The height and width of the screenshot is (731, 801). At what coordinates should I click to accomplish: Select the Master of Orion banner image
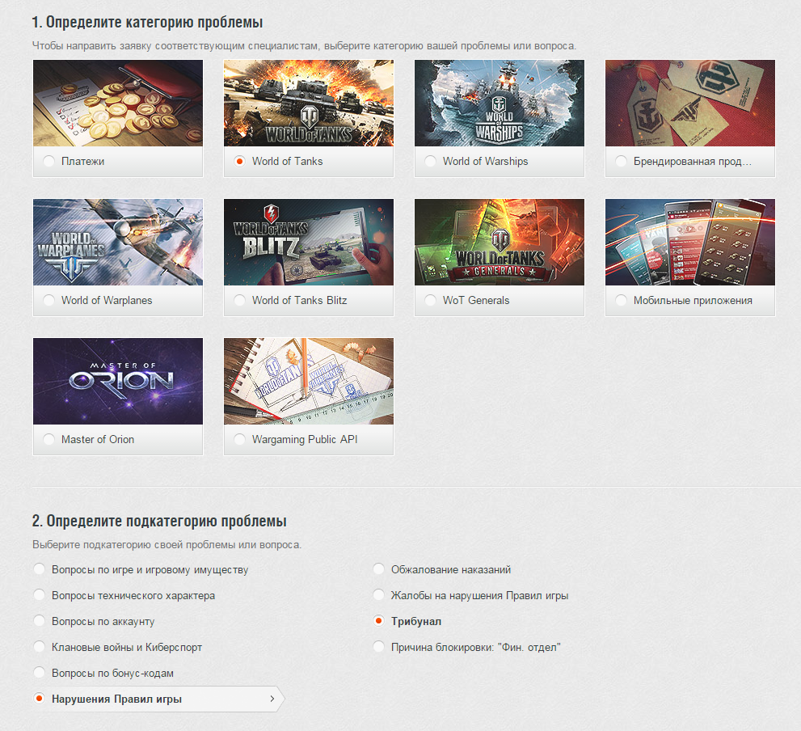118,382
